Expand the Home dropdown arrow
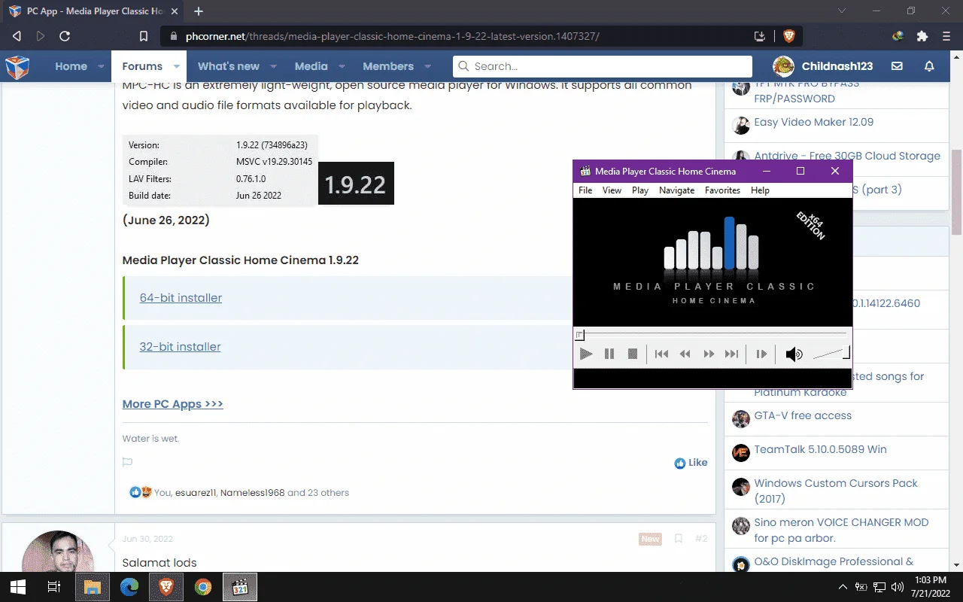The height and width of the screenshot is (602, 963). [101, 66]
